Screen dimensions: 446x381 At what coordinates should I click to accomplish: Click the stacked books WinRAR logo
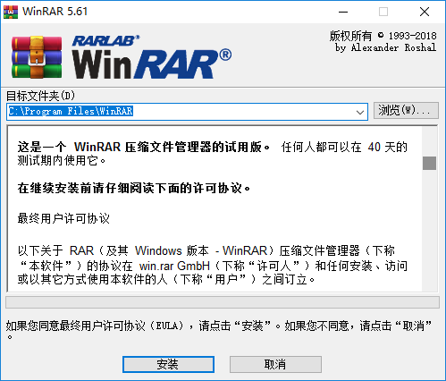pos(37,56)
